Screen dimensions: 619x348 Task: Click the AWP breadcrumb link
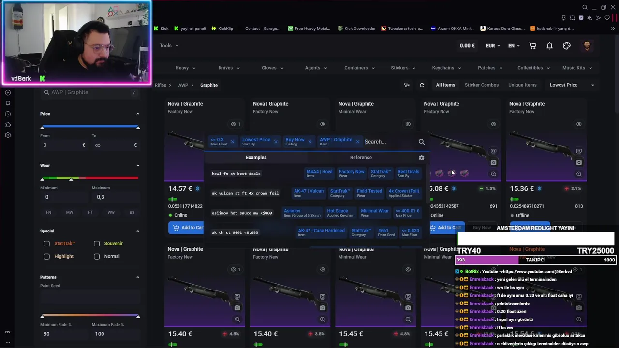tap(183, 85)
